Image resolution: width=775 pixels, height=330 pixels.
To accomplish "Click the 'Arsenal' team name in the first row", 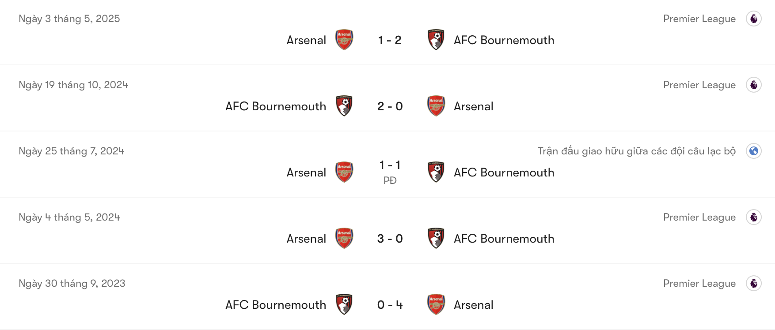I will click(x=306, y=40).
